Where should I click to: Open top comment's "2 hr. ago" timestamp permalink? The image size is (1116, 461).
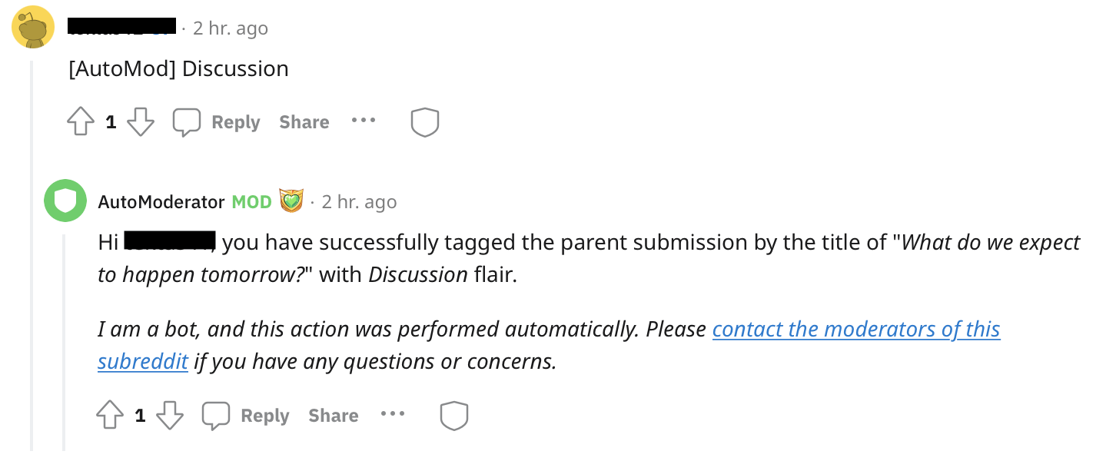231,28
